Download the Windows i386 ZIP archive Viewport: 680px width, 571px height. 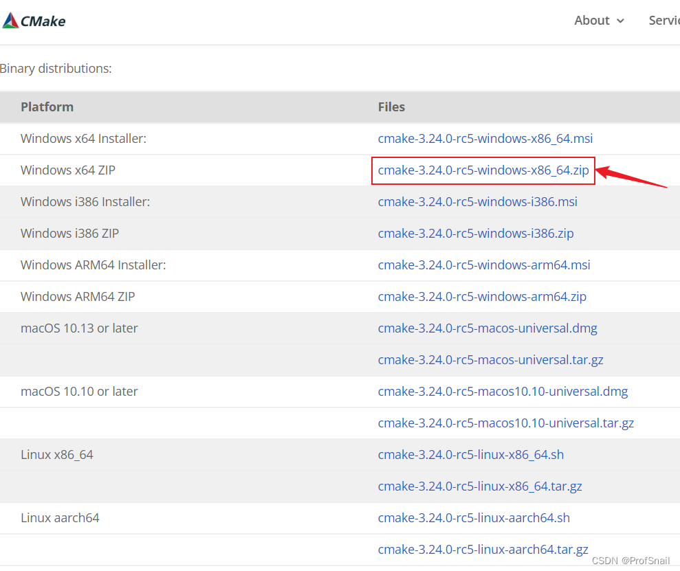click(476, 233)
